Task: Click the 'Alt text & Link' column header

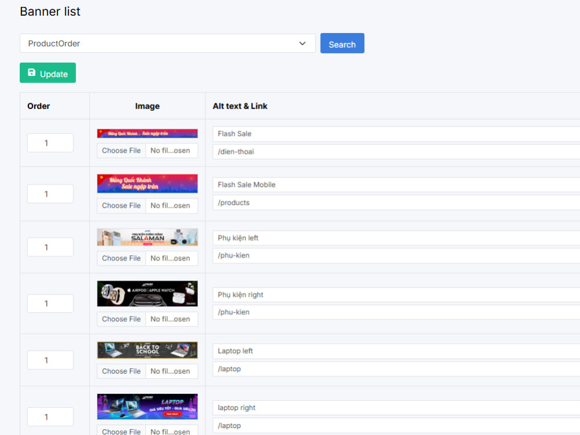Action: coord(240,106)
